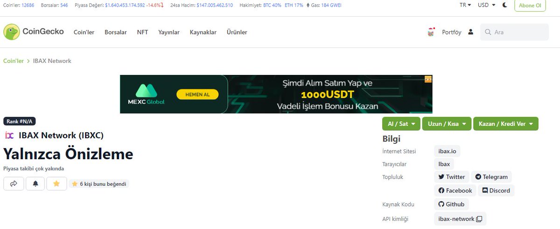Screen dimensions: 560x229
Task: Click the 184 GWEI gas value
Action: point(332,5)
